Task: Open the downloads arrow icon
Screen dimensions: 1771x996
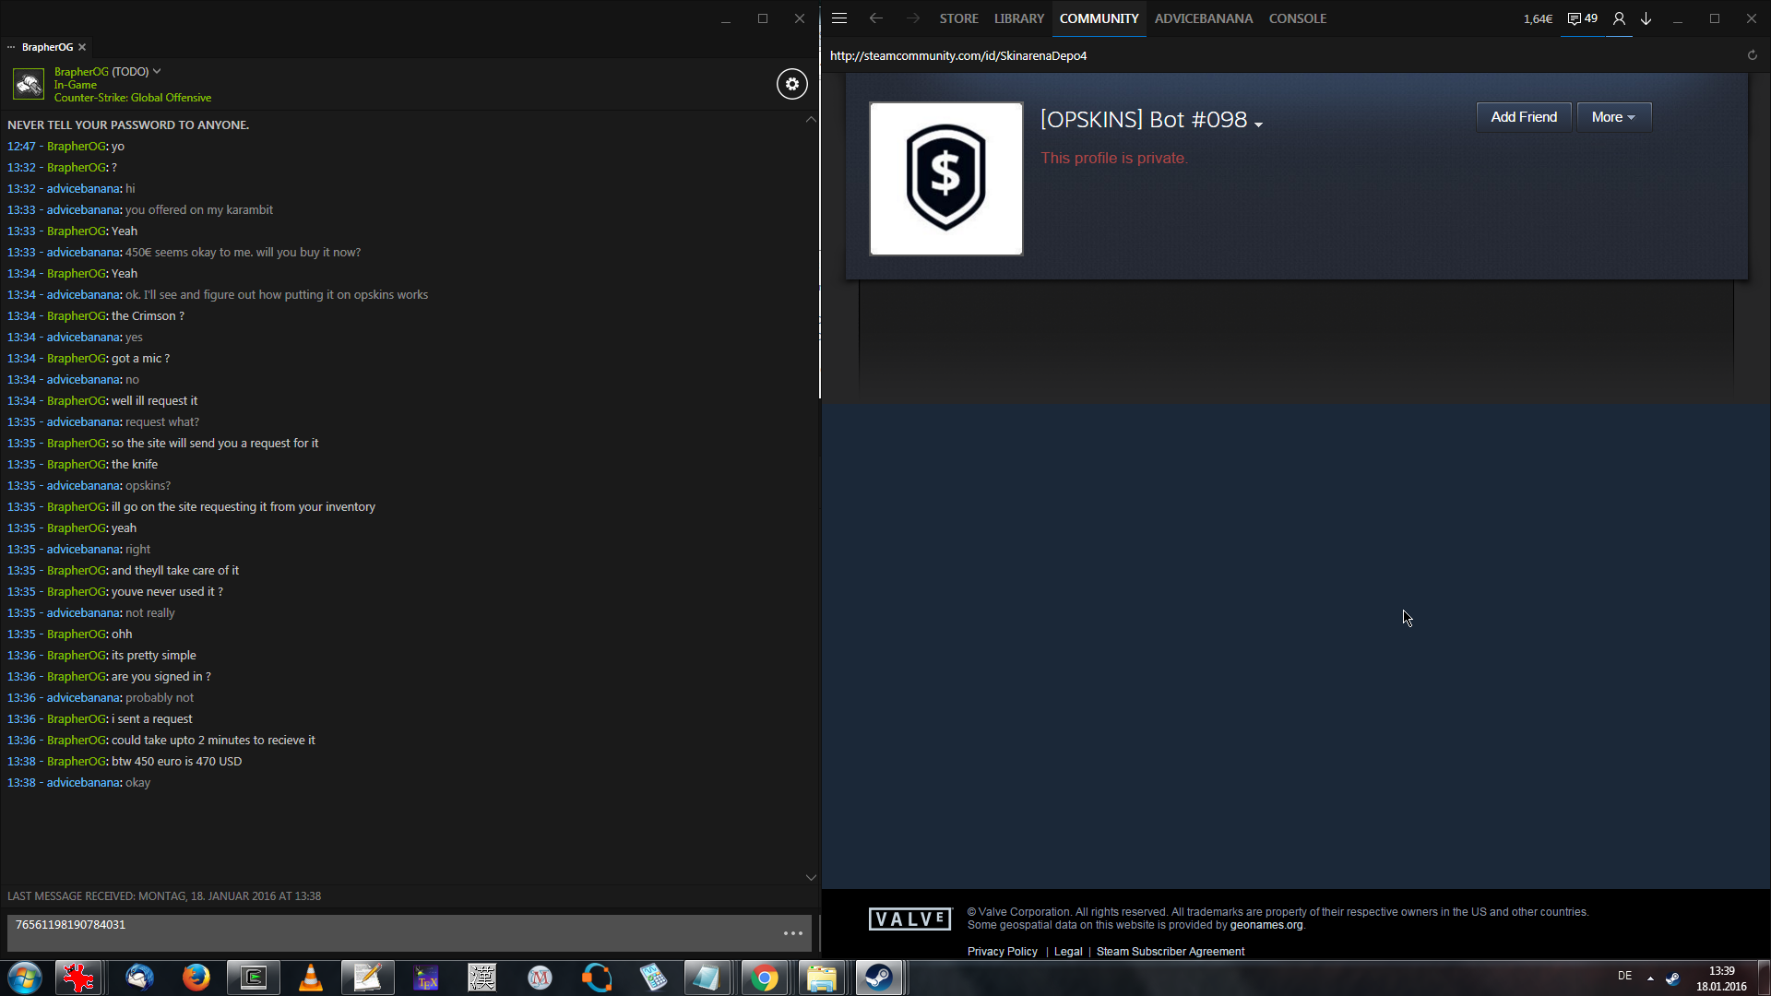Action: click(x=1646, y=18)
